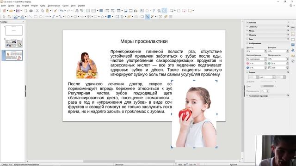Open the Справка menu
Image resolution: width=296 pixels, height=166 pixels.
point(81,6)
